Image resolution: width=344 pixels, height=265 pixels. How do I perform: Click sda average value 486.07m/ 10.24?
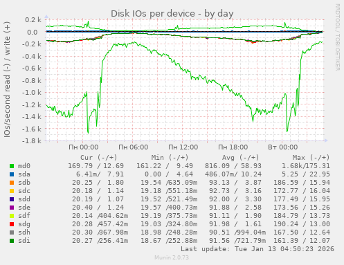pyautogui.click(x=233, y=174)
